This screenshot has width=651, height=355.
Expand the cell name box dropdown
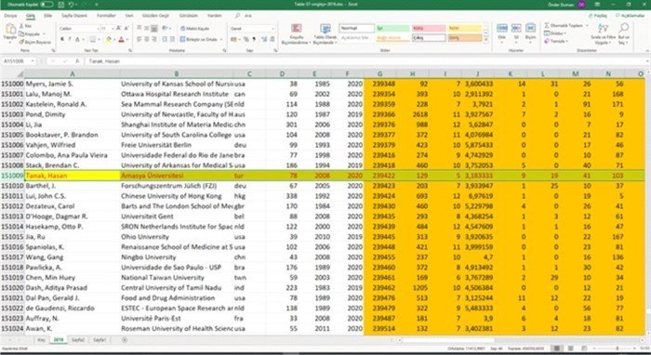pyautogui.click(x=33, y=61)
